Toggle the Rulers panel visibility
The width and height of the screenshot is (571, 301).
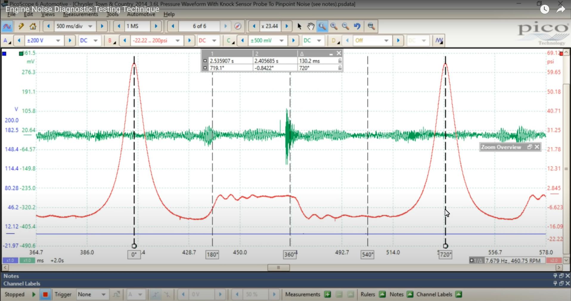point(382,294)
